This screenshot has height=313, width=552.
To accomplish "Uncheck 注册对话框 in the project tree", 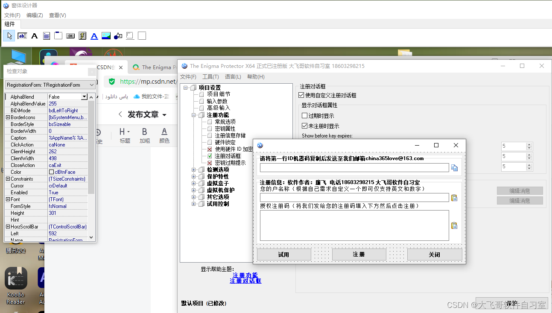I will point(209,155).
